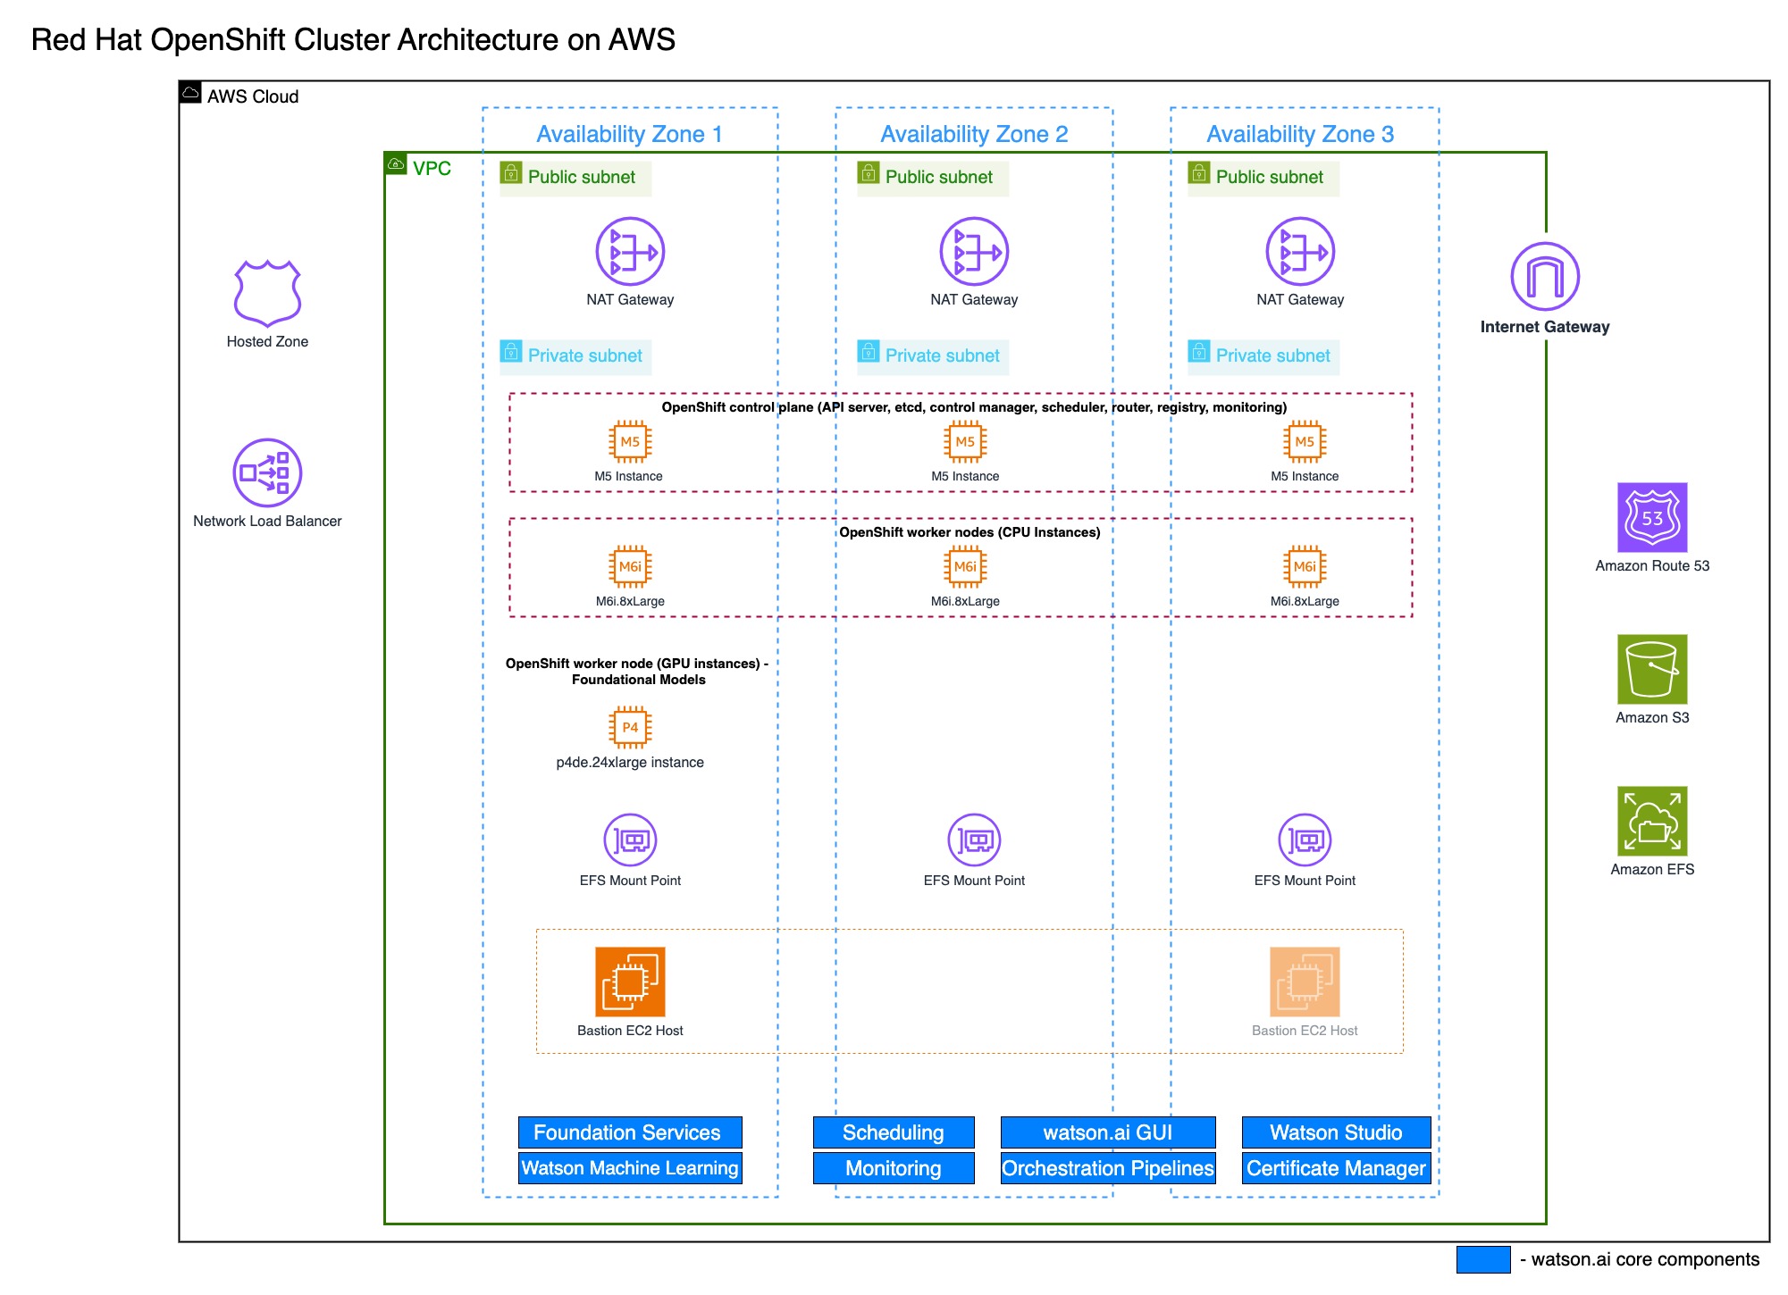This screenshot has height=1295, width=1788.
Task: Select the solid orange Bastion EC2 Host icon
Action: (630, 982)
